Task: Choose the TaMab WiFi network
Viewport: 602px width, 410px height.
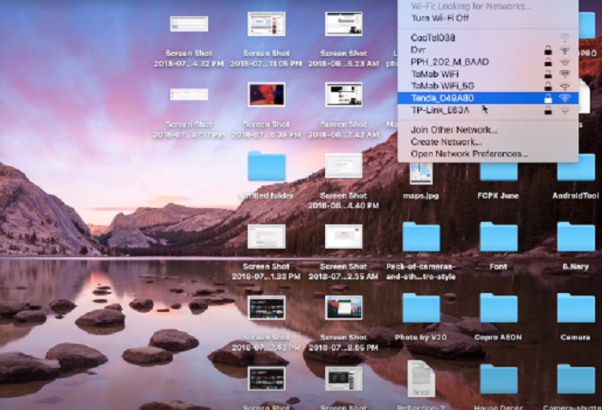Action: (488, 74)
